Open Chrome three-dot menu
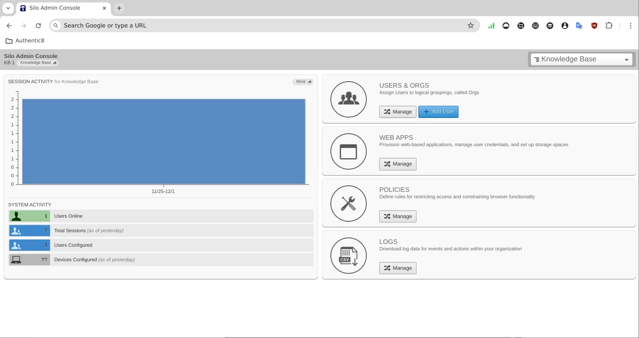This screenshot has width=639, height=338. [631, 25]
